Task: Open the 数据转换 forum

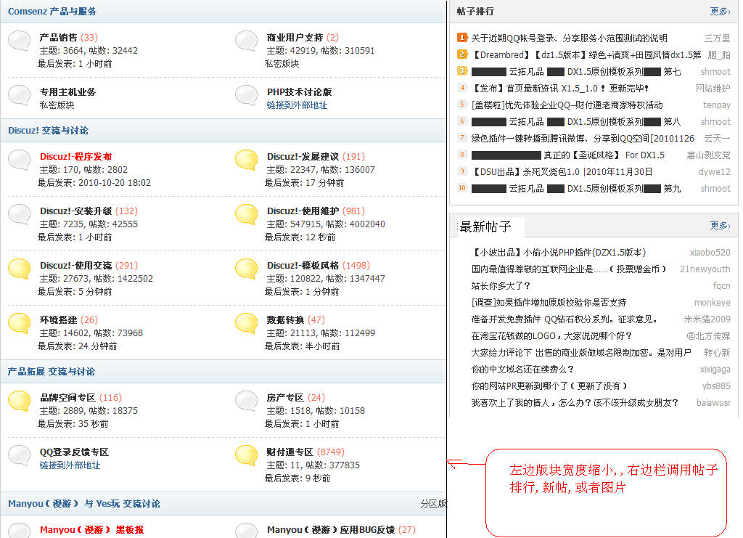Action: pyautogui.click(x=285, y=320)
